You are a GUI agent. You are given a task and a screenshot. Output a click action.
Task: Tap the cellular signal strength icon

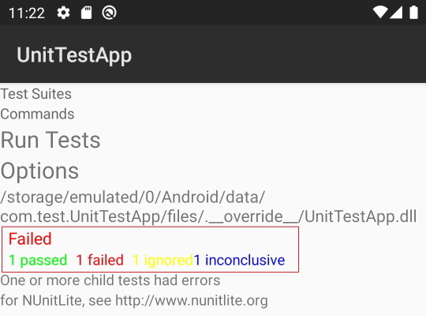click(x=396, y=13)
